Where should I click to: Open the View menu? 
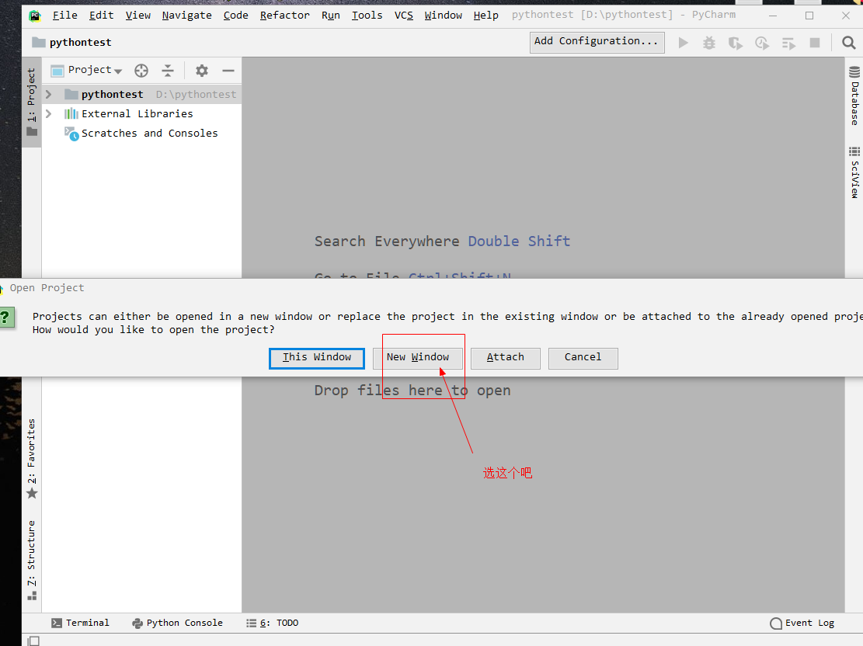click(x=137, y=16)
